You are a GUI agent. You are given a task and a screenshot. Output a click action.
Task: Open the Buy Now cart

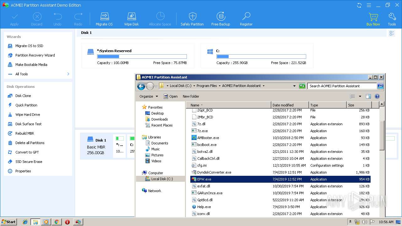[x=373, y=19]
